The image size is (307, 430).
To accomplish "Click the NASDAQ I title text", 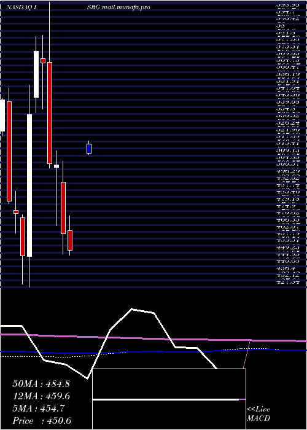I will click(21, 7).
